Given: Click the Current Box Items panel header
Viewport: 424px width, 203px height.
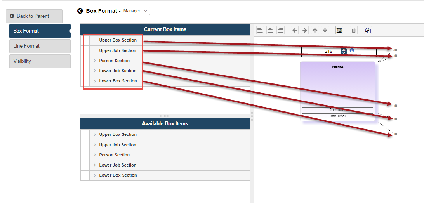Looking at the screenshot, I should (x=165, y=29).
